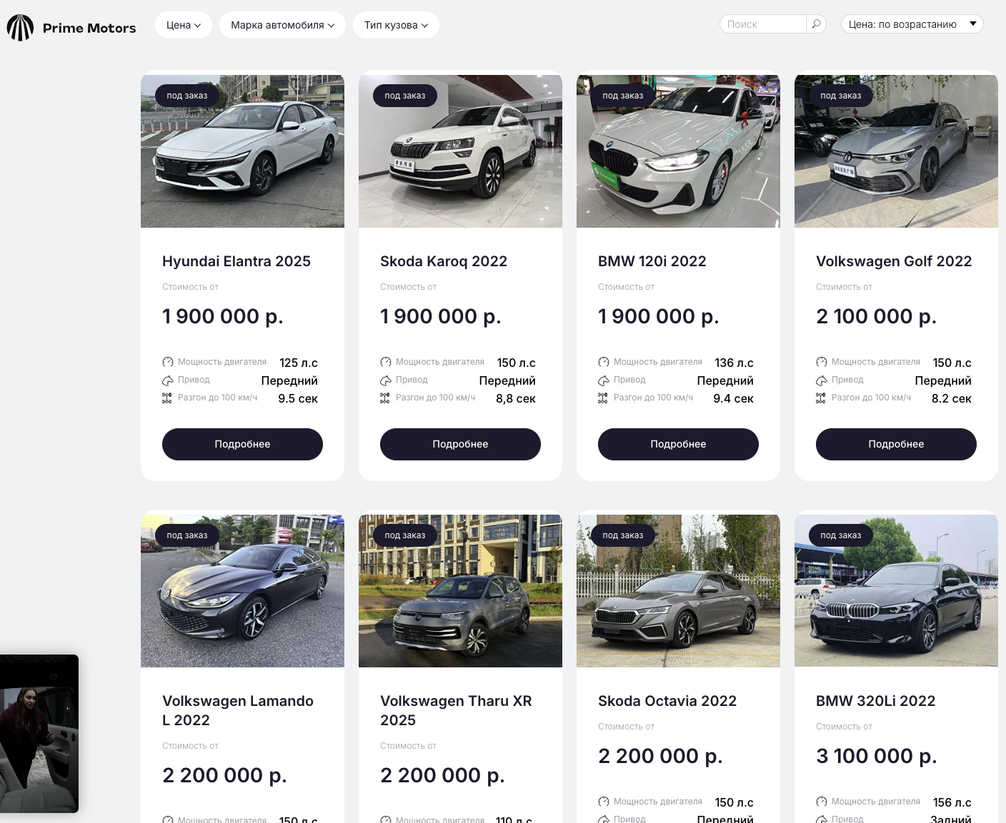Click the 2 100 000 р. price
Viewport: 1006px width, 823px height.
coord(876,316)
